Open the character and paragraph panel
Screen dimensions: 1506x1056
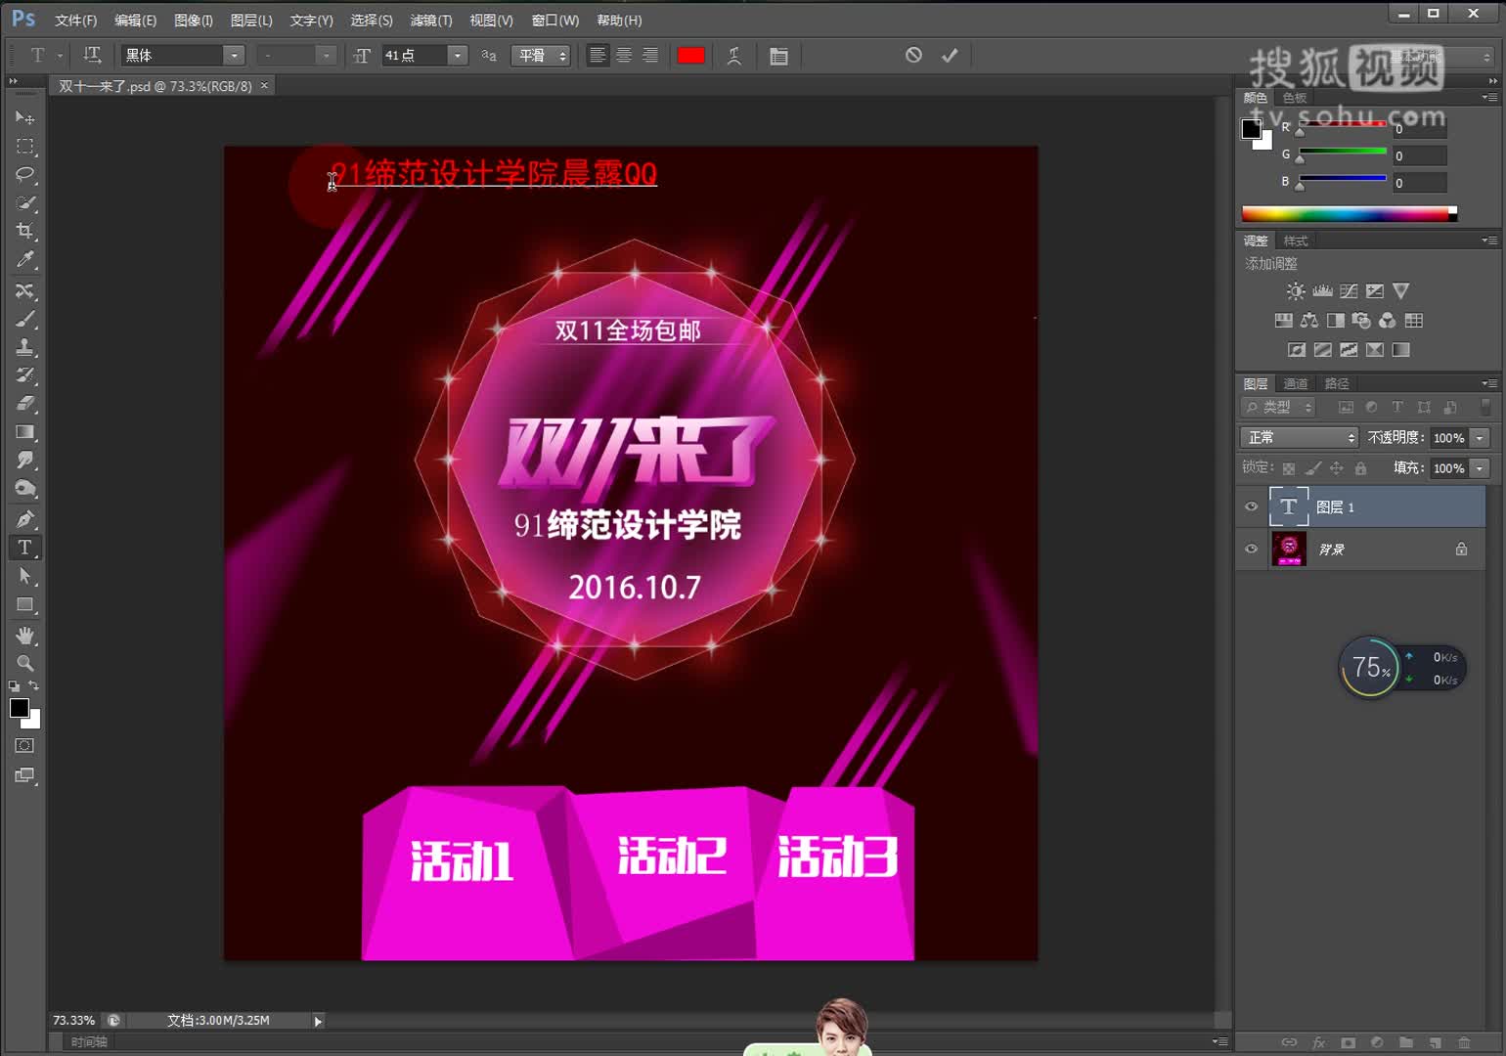[x=778, y=56]
